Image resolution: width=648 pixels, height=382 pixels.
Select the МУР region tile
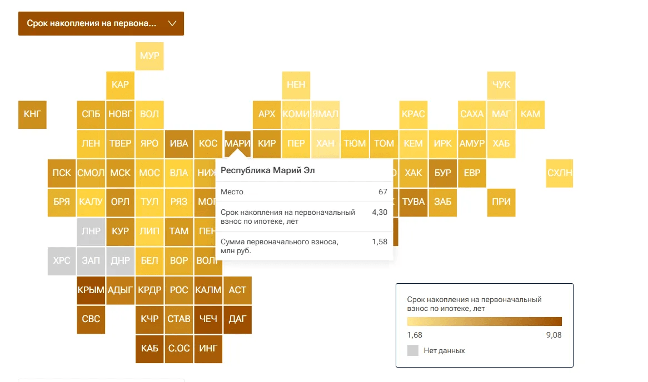tap(149, 56)
